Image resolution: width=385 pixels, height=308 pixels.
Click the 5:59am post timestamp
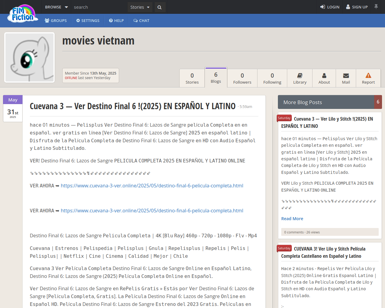click(246, 107)
